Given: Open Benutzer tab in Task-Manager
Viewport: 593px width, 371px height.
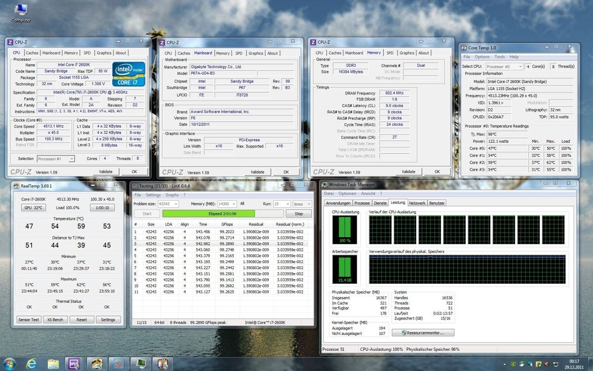Looking at the screenshot, I should (437, 203).
